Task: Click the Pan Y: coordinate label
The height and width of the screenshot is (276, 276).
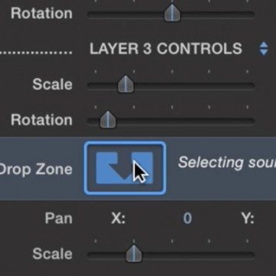Action: click(x=248, y=219)
